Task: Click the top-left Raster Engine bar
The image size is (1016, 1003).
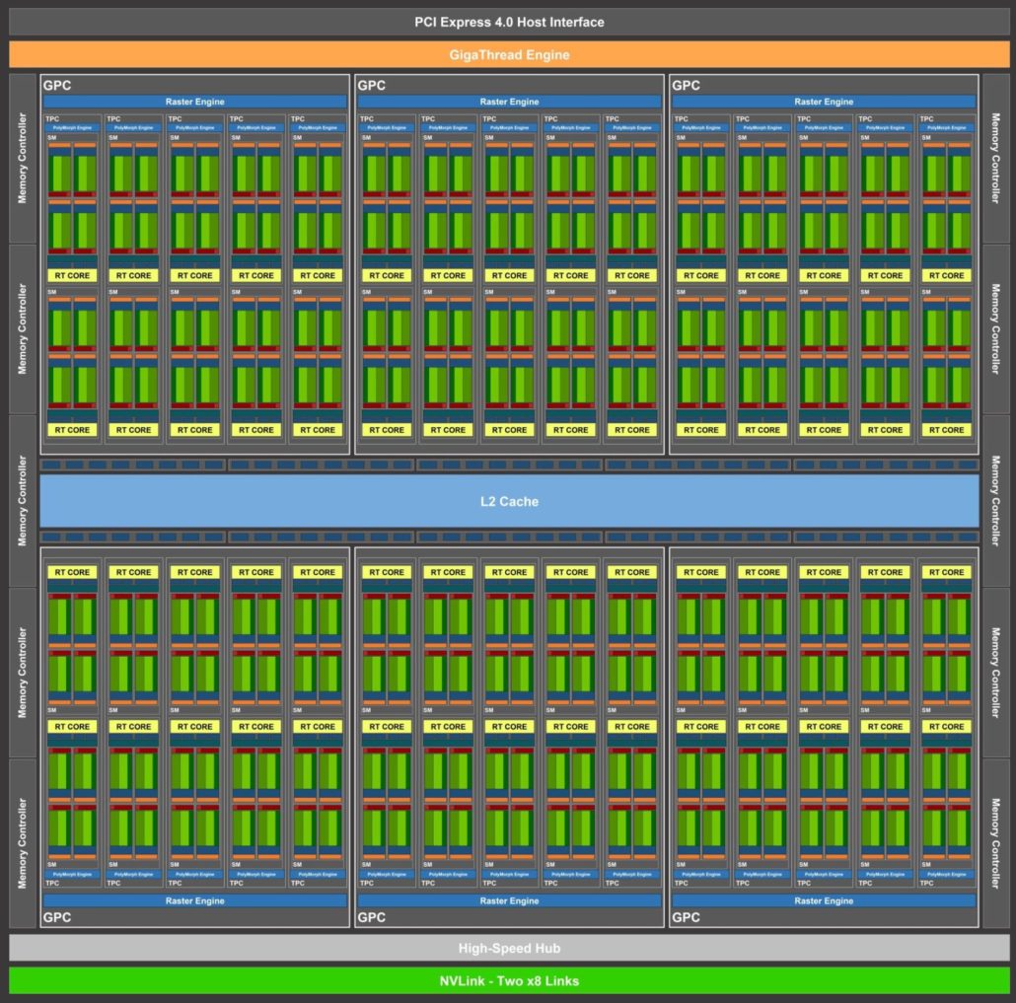Action: (193, 101)
